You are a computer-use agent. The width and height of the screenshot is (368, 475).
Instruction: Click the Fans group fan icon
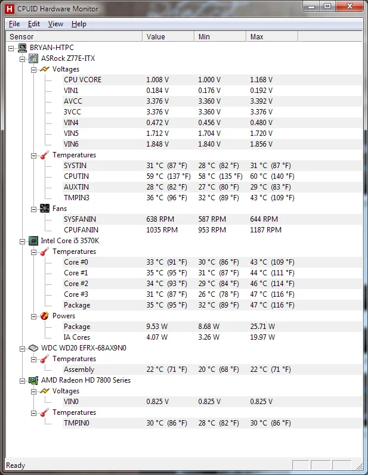coord(45,209)
